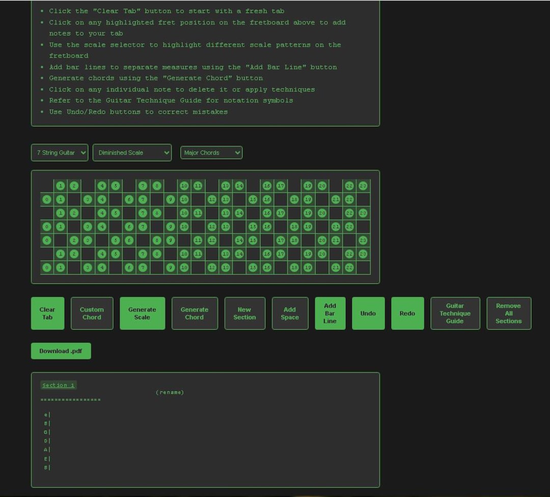Click fret 3 on the fifth string
The height and width of the screenshot is (497, 550).
click(x=88, y=240)
